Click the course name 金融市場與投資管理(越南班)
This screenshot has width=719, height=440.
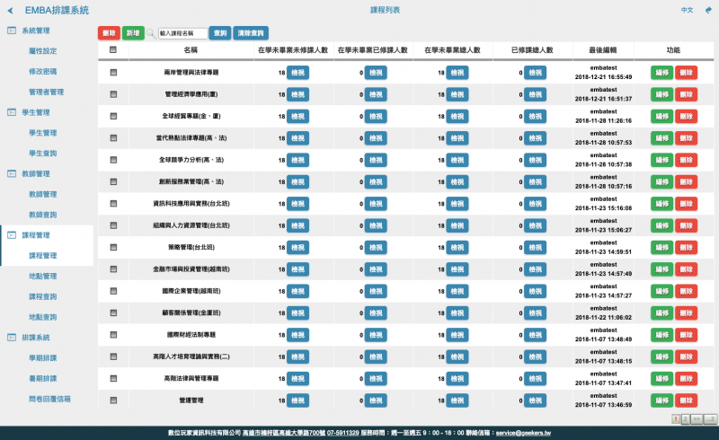pyautogui.click(x=191, y=269)
